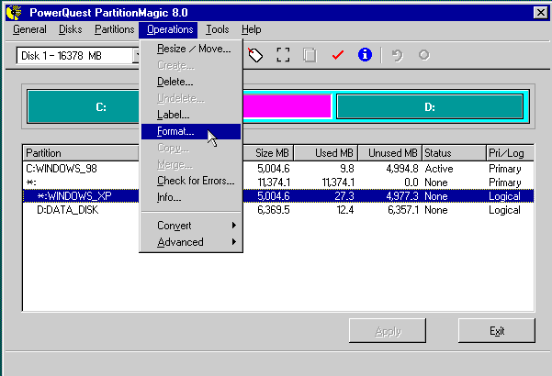Viewport: 552px width, 376px height.
Task: Click the Partition column header
Action: tap(82, 153)
